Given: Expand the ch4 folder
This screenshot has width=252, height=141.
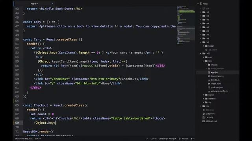Looking at the screenshot, I should point(201,23).
